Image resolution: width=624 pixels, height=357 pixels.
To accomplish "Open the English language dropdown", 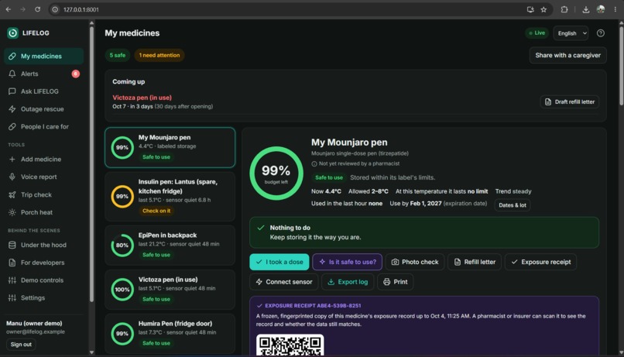I will click(x=571, y=33).
